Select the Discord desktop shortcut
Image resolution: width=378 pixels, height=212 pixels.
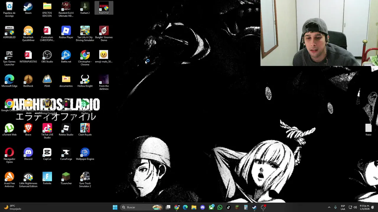point(28,155)
